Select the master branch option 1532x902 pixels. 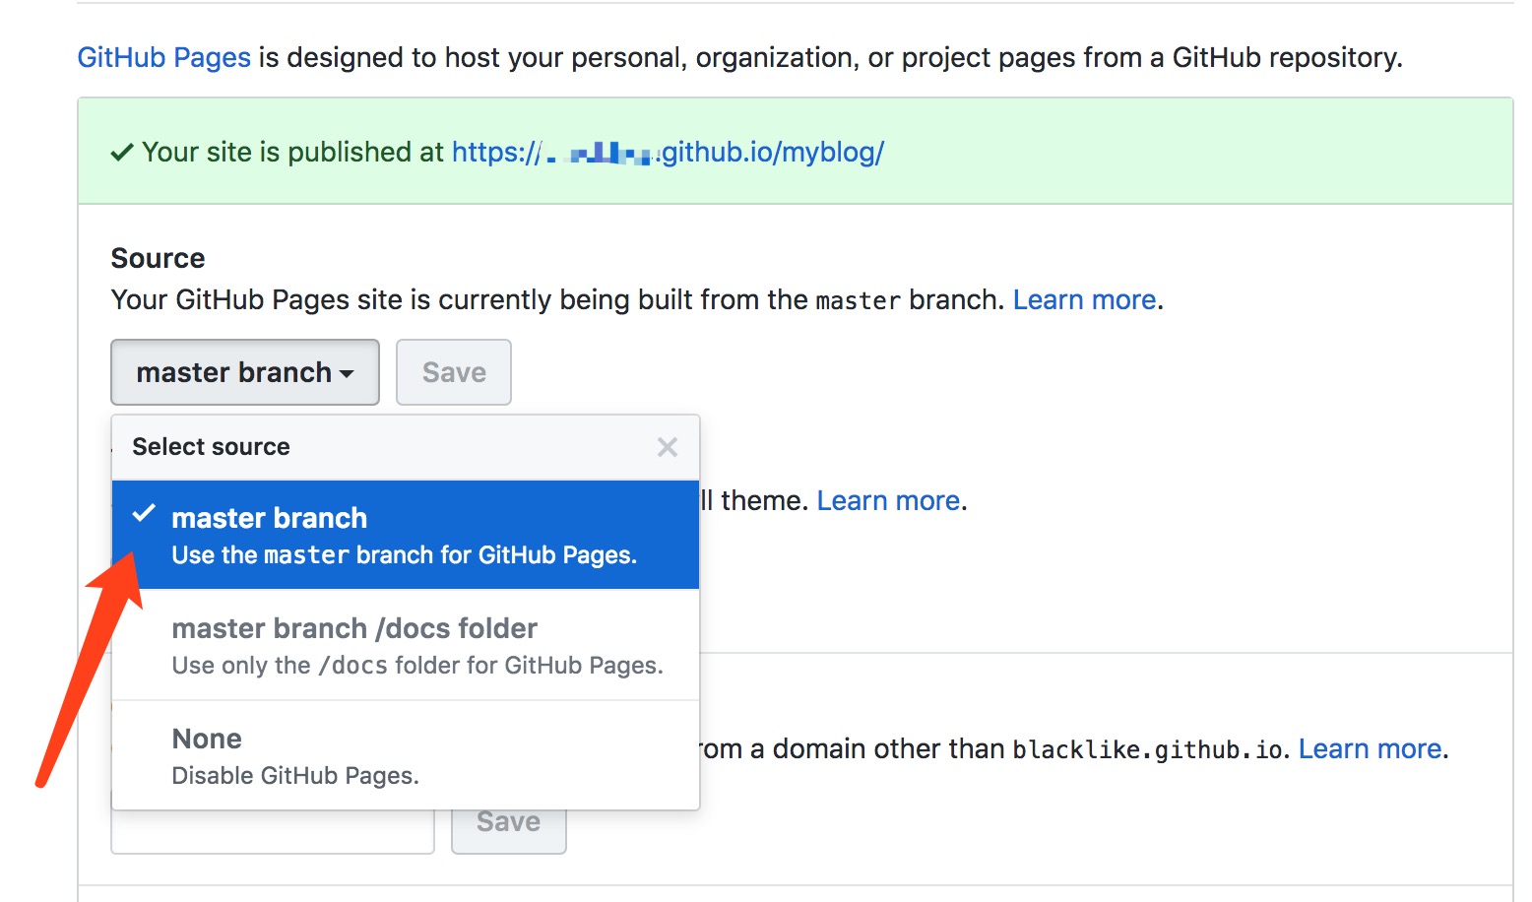click(x=406, y=535)
